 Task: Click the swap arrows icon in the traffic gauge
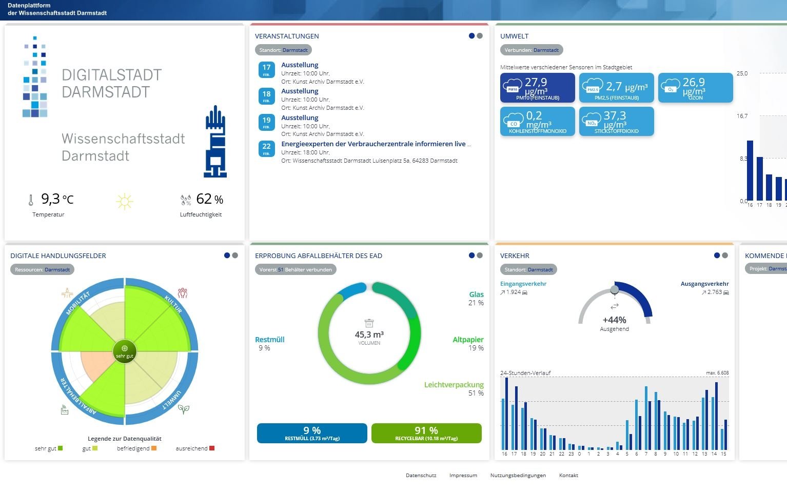[614, 307]
